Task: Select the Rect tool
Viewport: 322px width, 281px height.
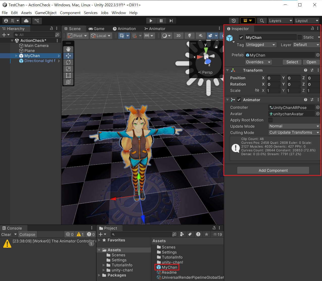Action: click(68, 75)
